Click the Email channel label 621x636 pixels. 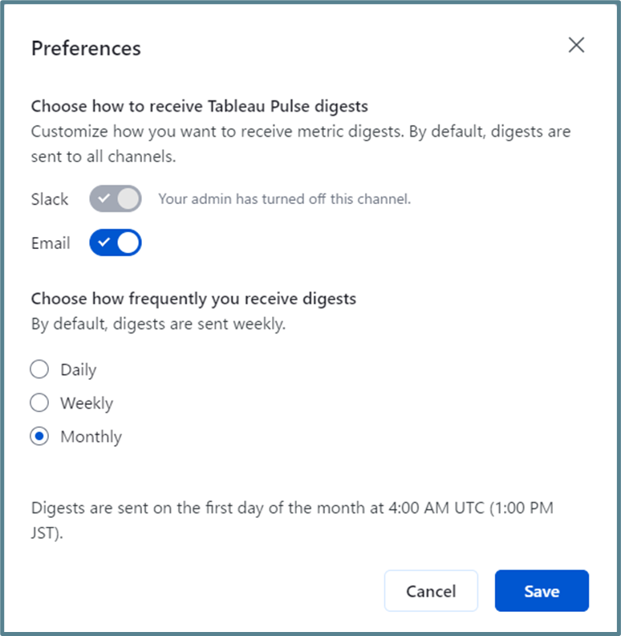[51, 243]
